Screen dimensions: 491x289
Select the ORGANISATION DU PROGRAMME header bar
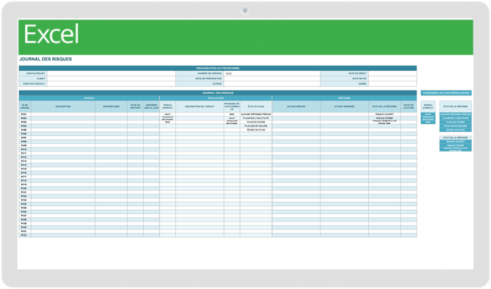[217, 68]
